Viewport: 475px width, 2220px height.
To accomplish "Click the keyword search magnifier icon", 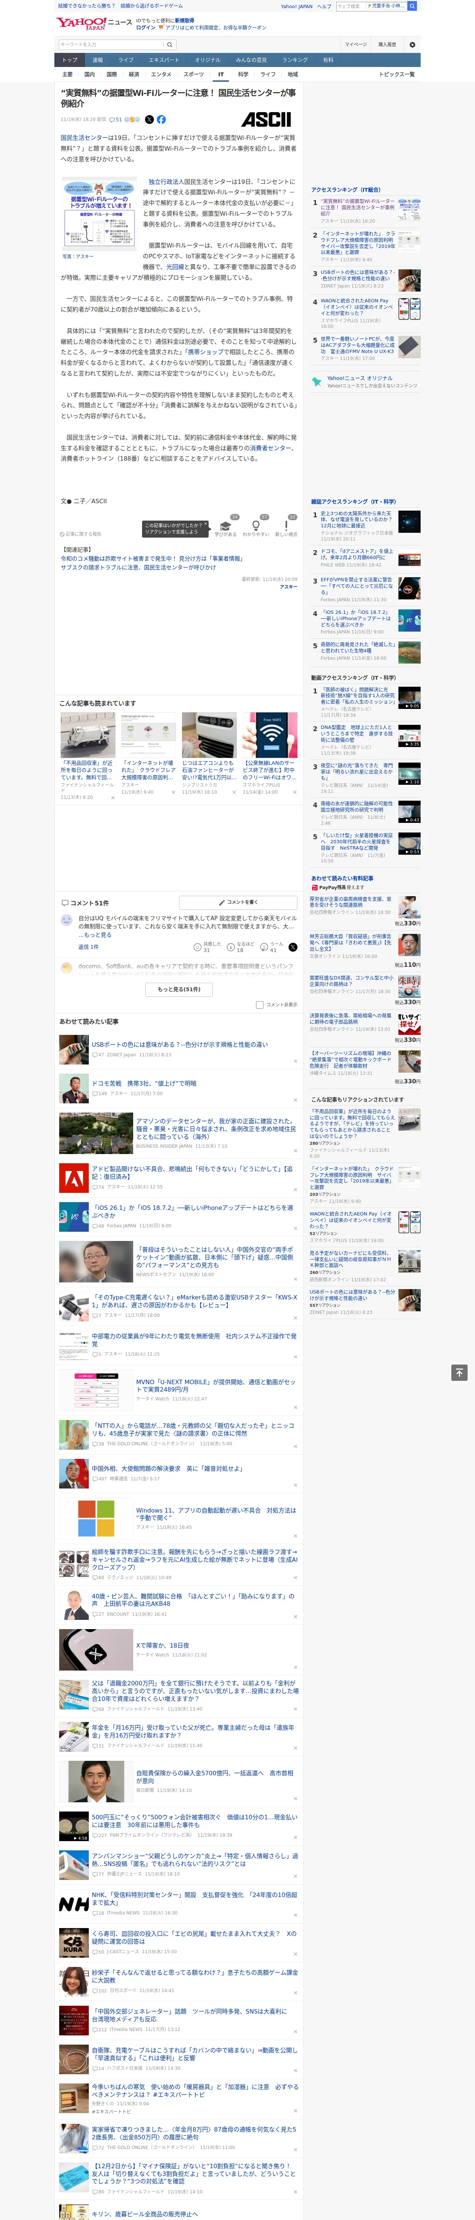I will [x=170, y=45].
